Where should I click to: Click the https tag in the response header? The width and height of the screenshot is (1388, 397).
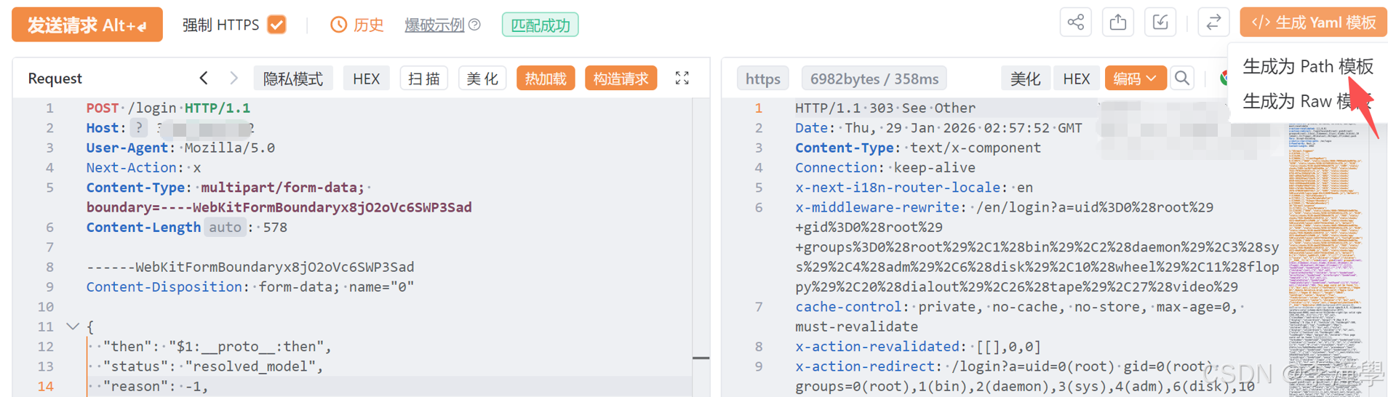pos(763,79)
